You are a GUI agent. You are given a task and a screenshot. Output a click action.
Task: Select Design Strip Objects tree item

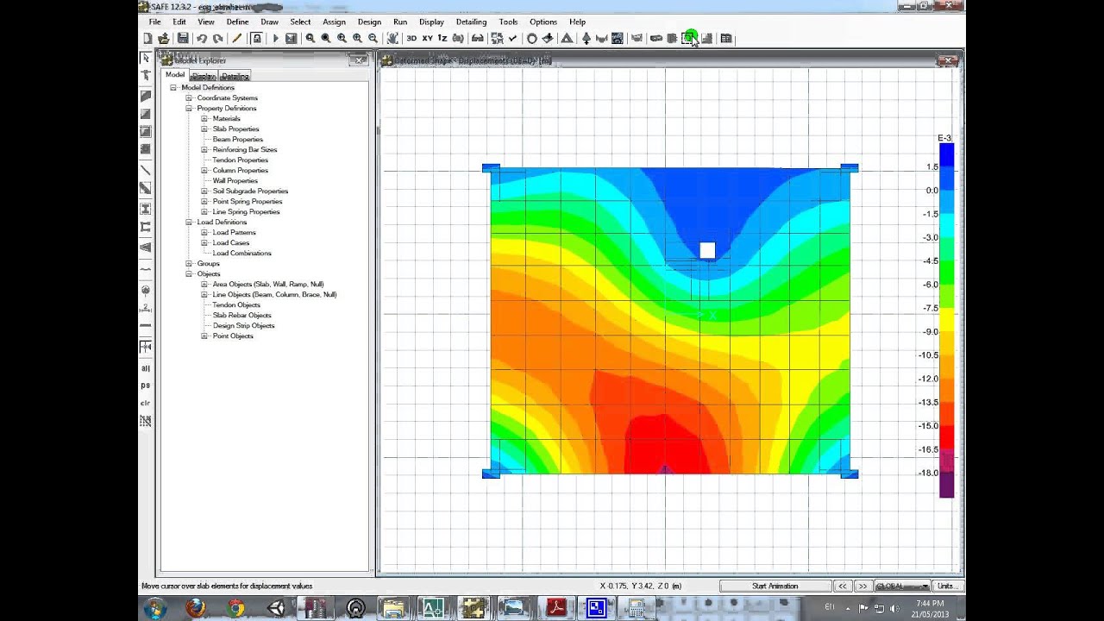pos(243,326)
